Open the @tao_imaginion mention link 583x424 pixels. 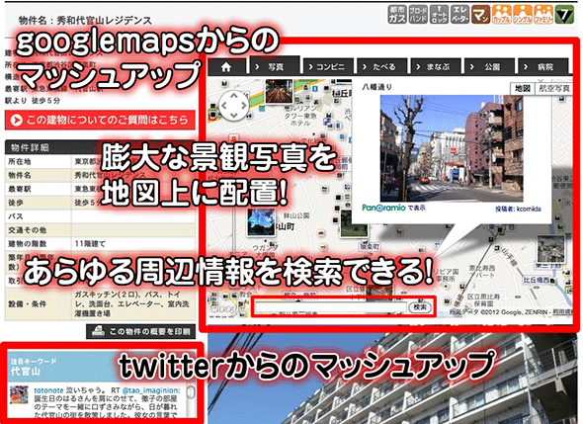coord(150,390)
